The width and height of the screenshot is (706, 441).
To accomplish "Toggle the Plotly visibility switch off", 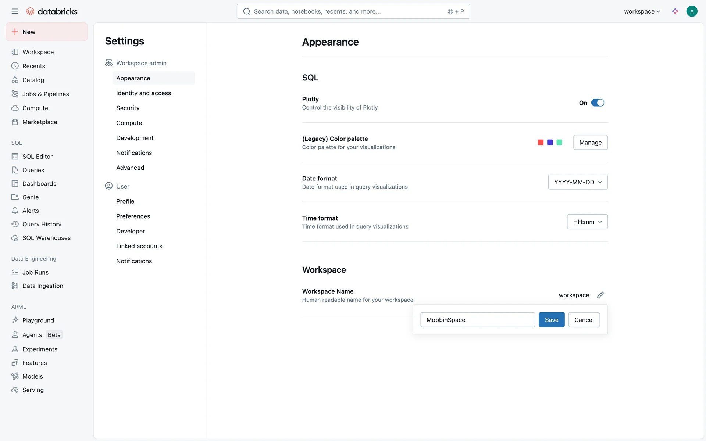I will [x=598, y=103].
